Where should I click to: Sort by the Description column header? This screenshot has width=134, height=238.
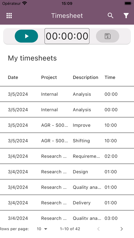click(x=86, y=77)
